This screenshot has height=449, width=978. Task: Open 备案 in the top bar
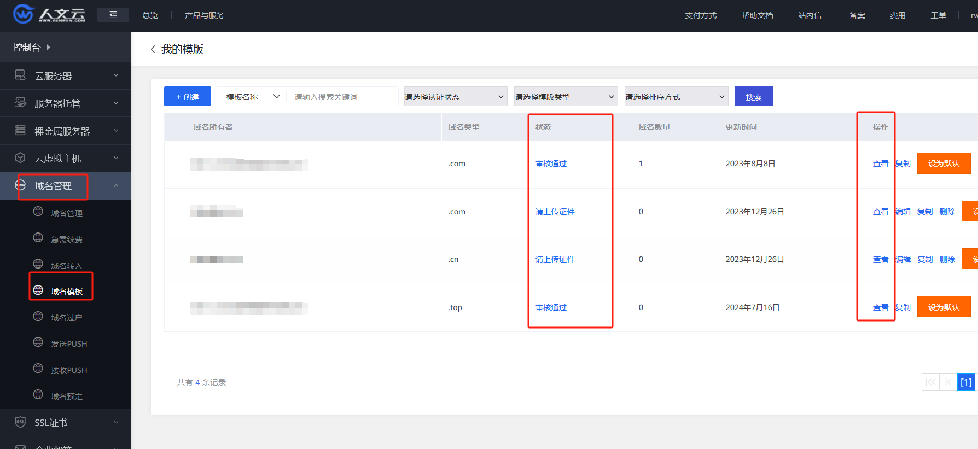coord(857,15)
